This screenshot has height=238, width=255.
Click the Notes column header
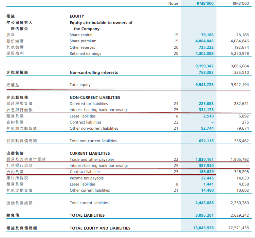(173, 3)
